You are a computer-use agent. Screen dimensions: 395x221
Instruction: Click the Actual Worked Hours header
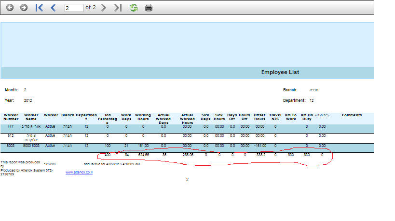point(187,119)
